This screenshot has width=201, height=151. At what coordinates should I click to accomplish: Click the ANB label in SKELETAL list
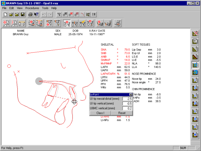(x=104, y=57)
